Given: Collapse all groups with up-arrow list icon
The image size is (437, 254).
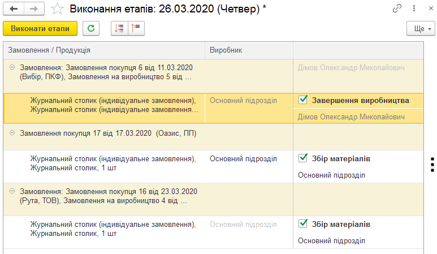Looking at the screenshot, I should point(136,28).
